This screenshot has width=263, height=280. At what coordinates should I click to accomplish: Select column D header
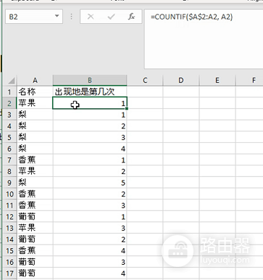point(181,81)
